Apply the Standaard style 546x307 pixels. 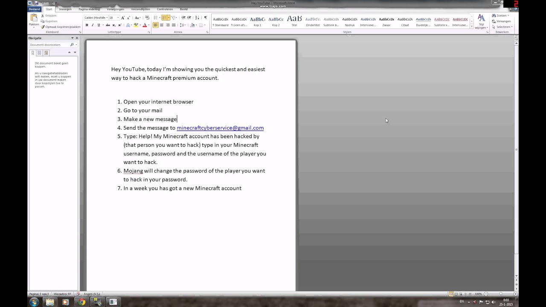[x=221, y=22]
